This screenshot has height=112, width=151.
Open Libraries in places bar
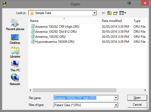15,53
